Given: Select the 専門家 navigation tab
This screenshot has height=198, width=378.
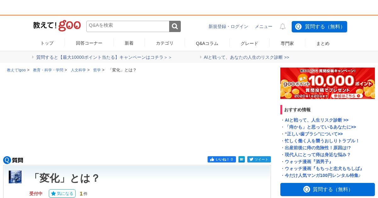Looking at the screenshot, I should [x=287, y=43].
